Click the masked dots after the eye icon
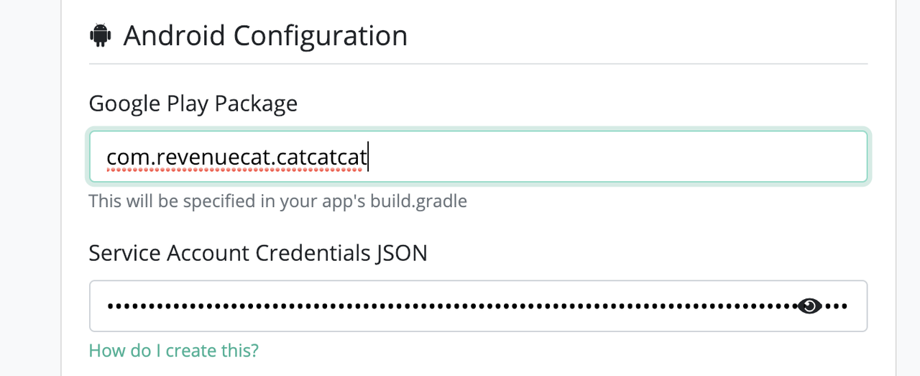Screen dimensions: 920x376 tap(837, 306)
